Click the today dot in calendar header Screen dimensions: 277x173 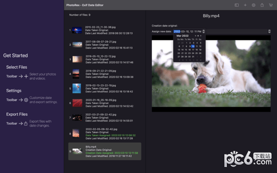point(198,36)
